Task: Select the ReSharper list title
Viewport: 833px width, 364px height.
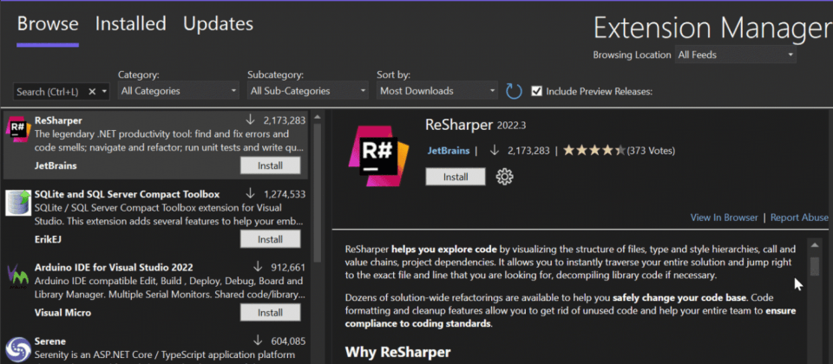Action: pos(58,120)
